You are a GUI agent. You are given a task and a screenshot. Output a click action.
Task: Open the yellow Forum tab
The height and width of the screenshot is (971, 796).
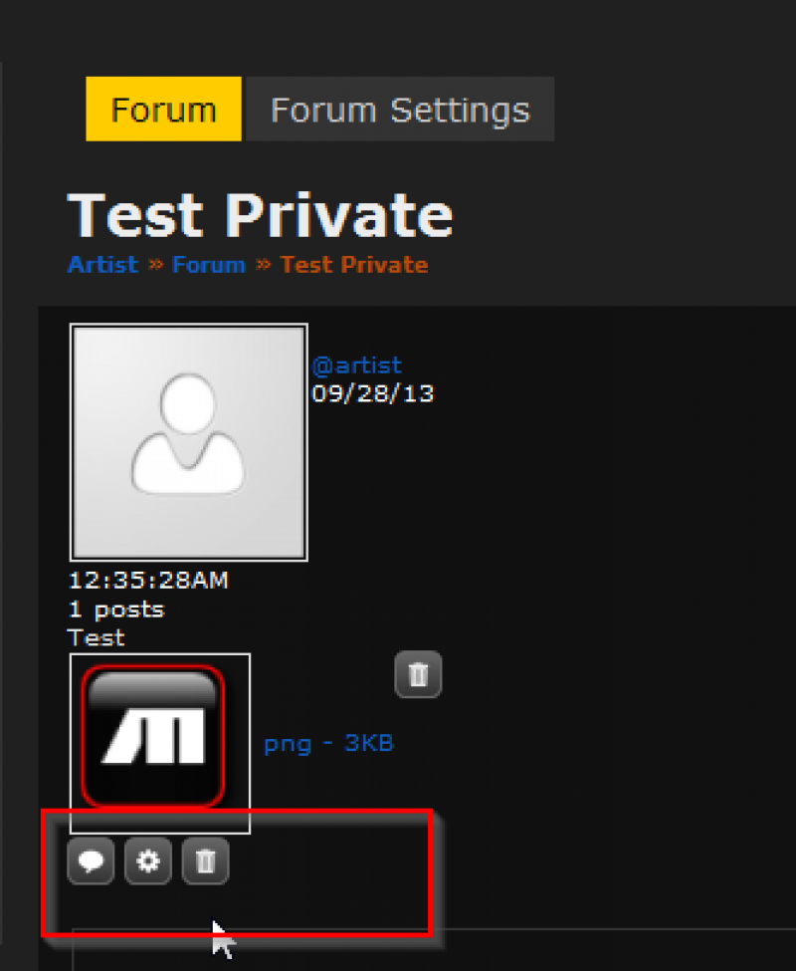163,109
